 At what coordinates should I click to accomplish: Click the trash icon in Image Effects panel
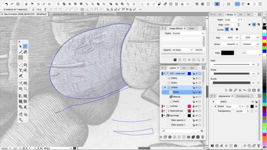pyautogui.click(x=203, y=60)
